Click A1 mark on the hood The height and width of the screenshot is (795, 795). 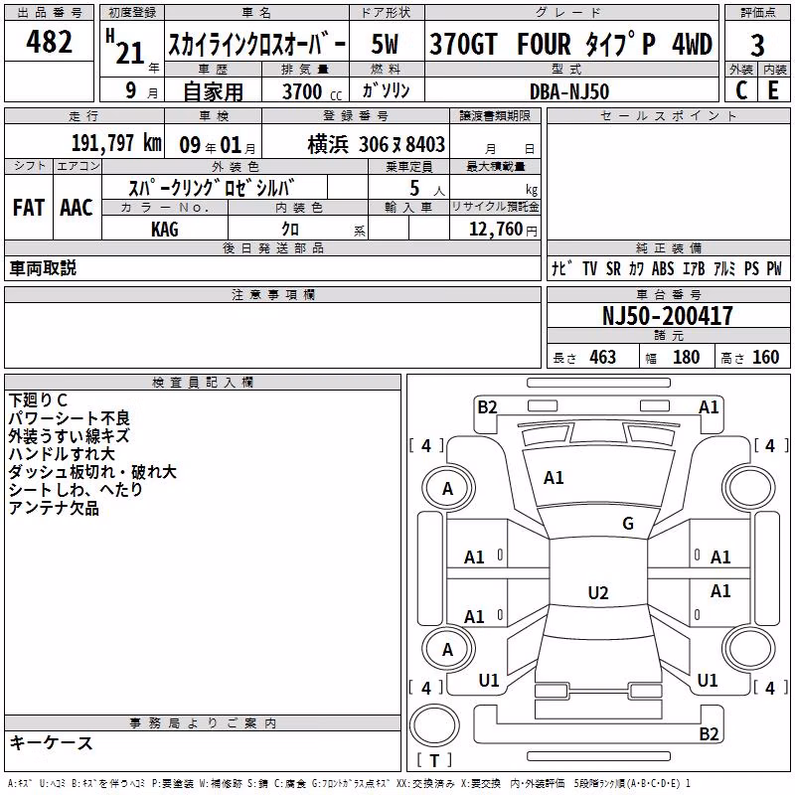(x=554, y=478)
